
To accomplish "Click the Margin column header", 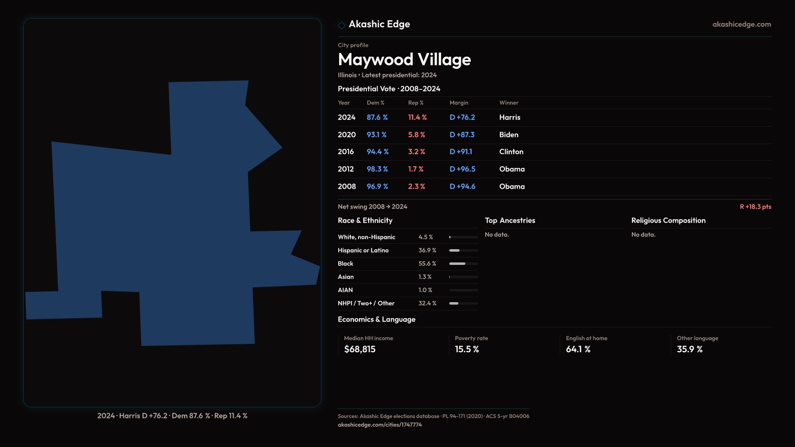I will pyautogui.click(x=459, y=103).
